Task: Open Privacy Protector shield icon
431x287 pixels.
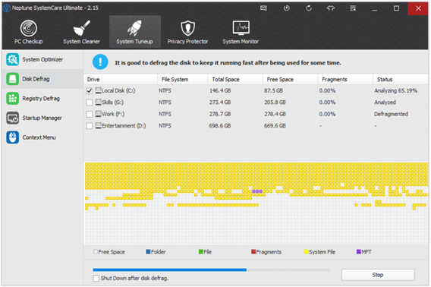Action: [187, 28]
